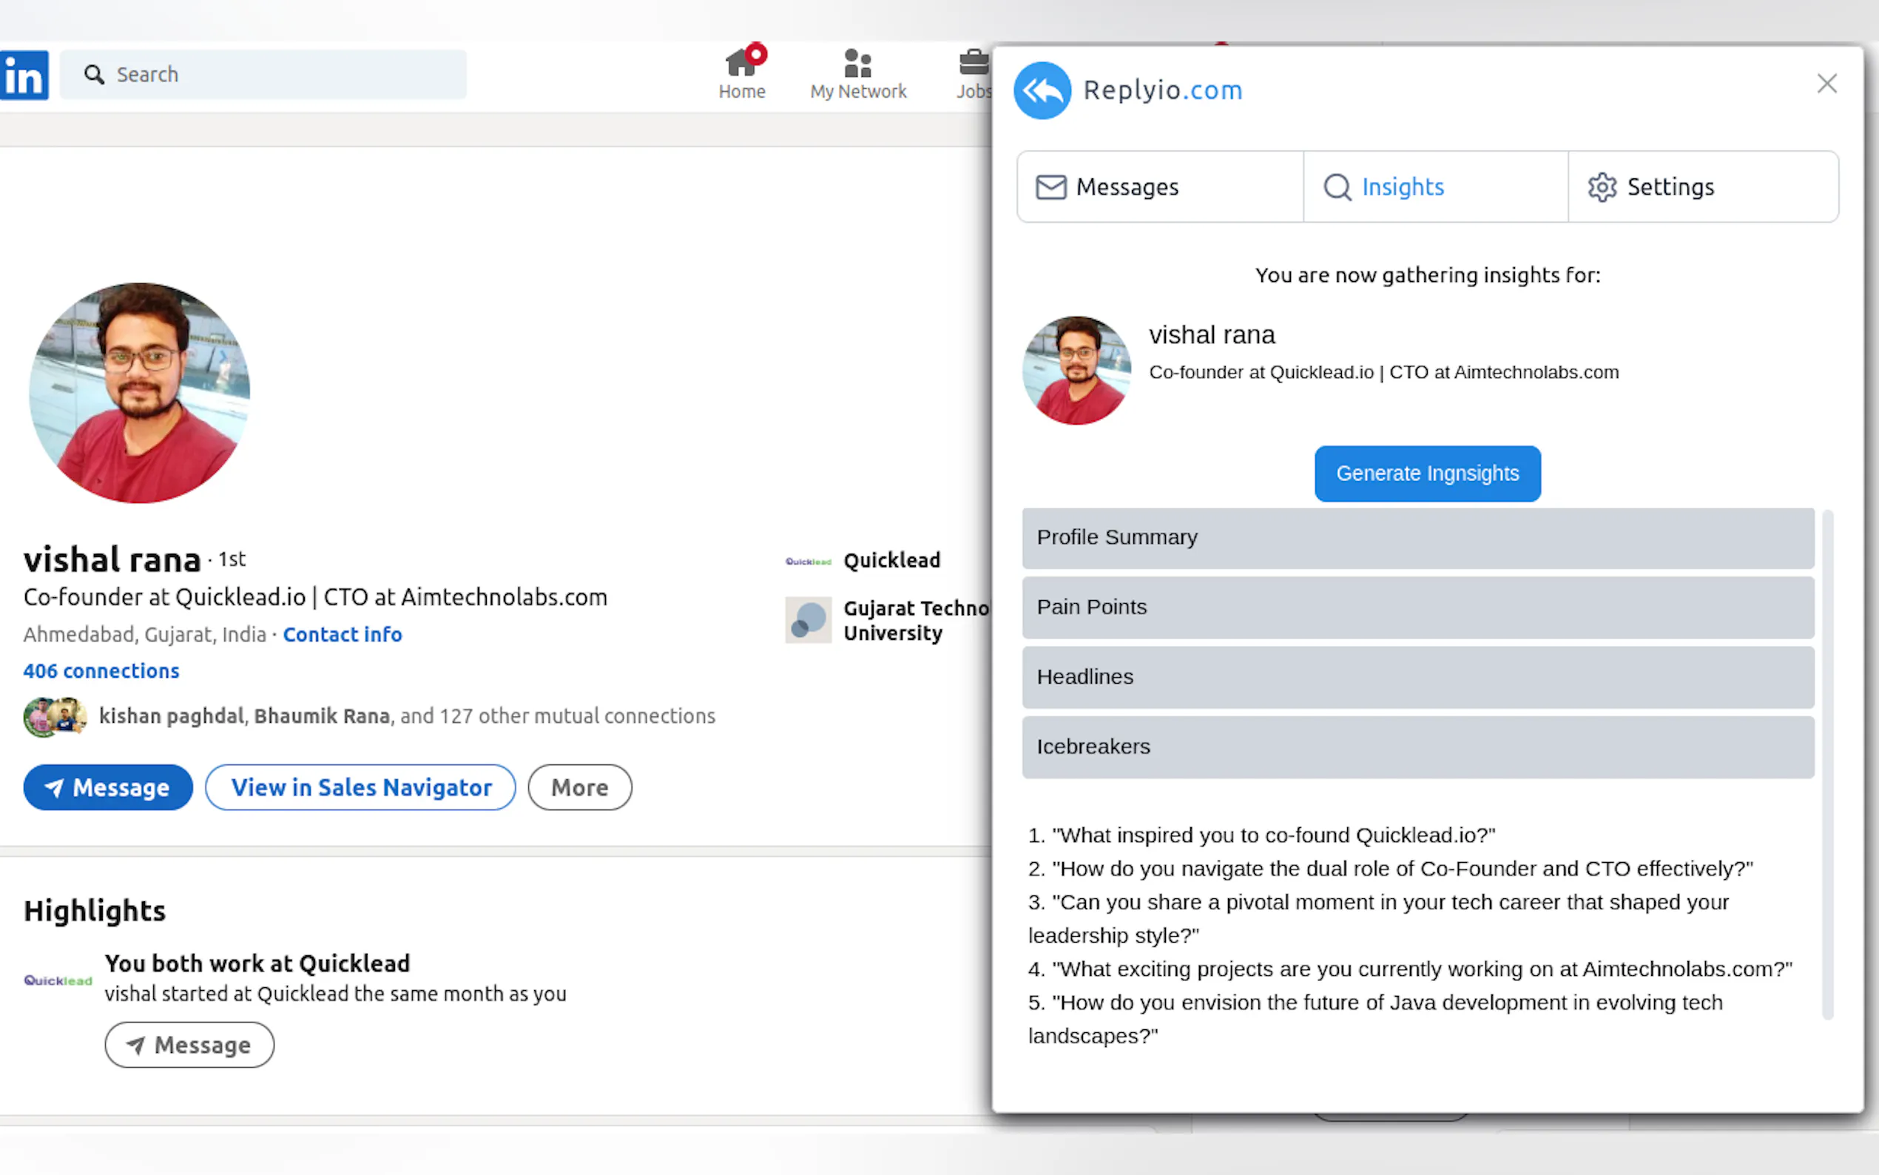This screenshot has height=1175, width=1879.
Task: Click the LinkedIn logo icon
Action: tap(24, 75)
